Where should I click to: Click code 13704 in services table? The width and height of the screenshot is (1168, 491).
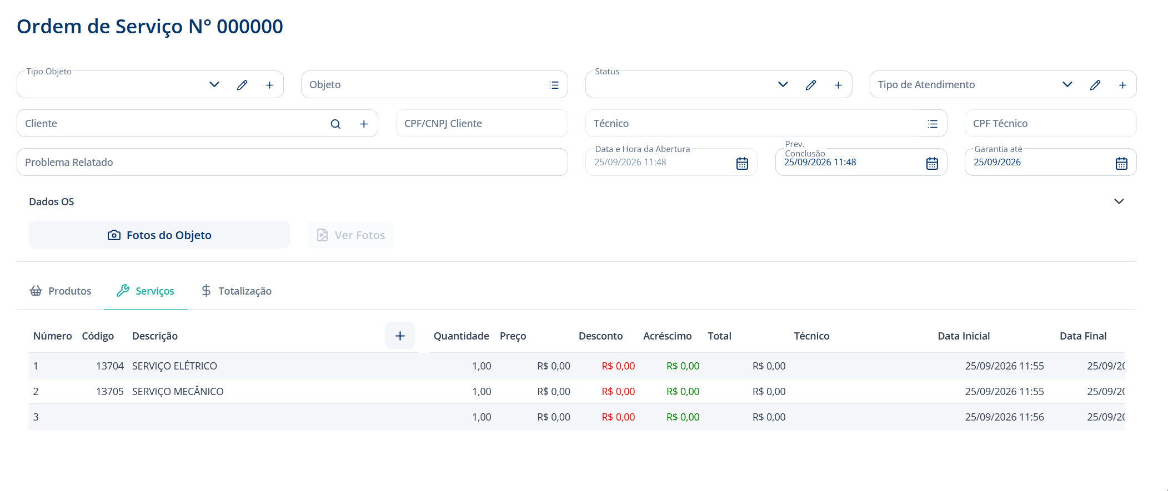(x=110, y=366)
